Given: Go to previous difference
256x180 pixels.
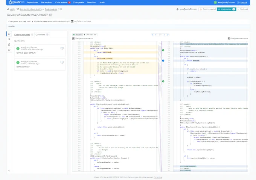Looking at the screenshot, I should coord(155,35).
